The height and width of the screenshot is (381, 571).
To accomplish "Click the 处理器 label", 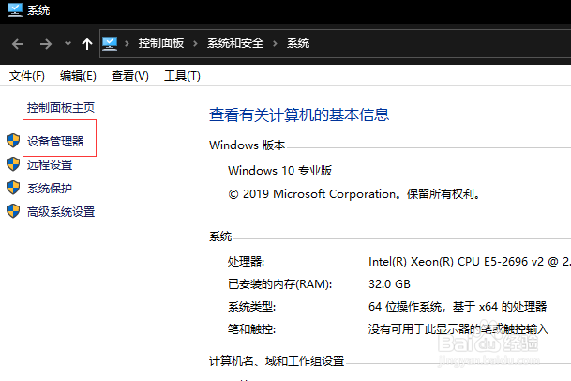I will 246,262.
